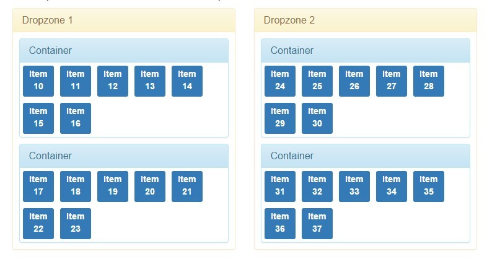Select the Item 10 tile
The height and width of the screenshot is (259, 487).
point(38,81)
